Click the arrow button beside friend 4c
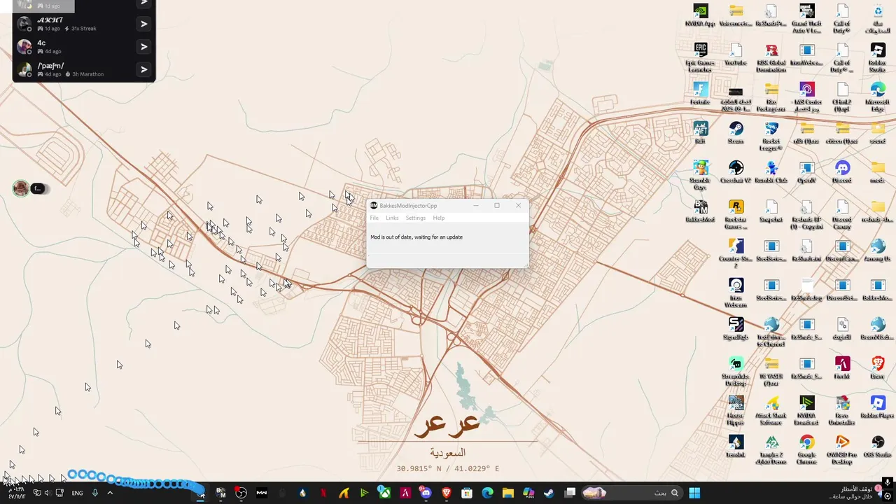Viewport: 896px width, 504px height. tap(143, 47)
